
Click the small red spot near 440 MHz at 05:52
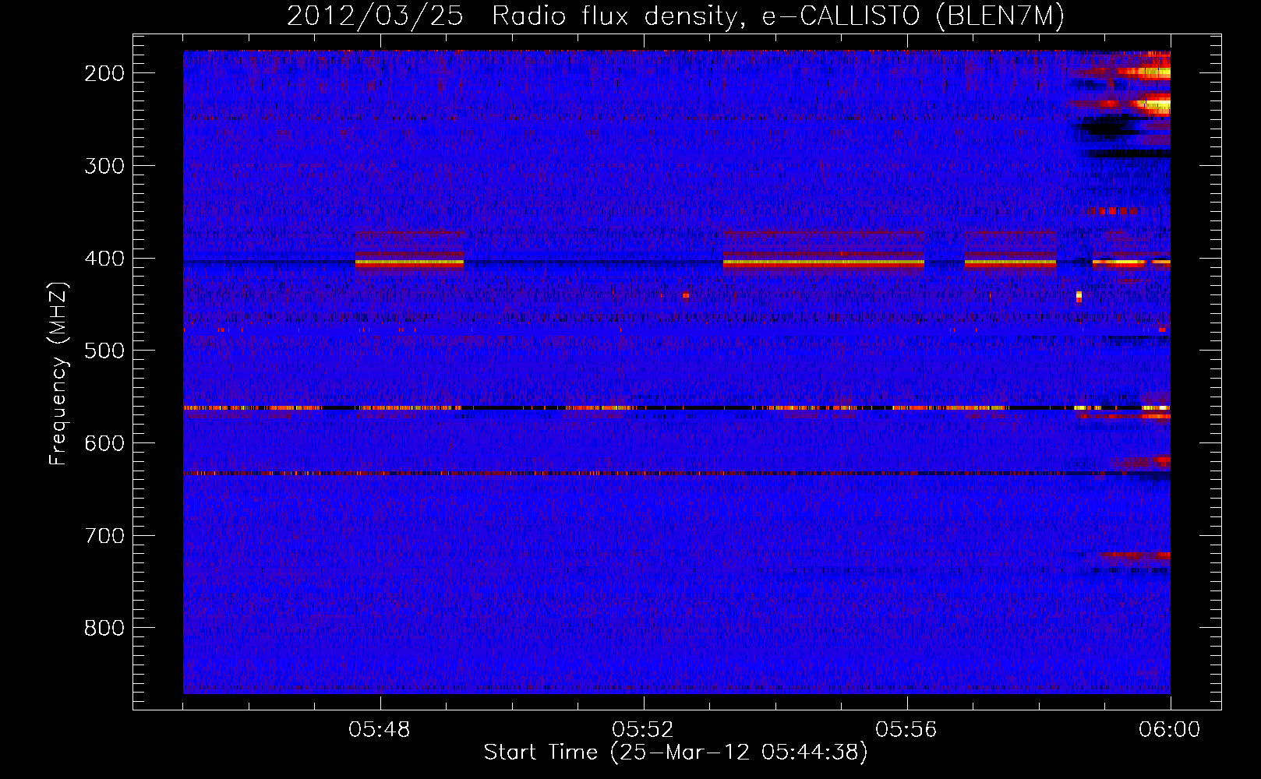tap(686, 295)
